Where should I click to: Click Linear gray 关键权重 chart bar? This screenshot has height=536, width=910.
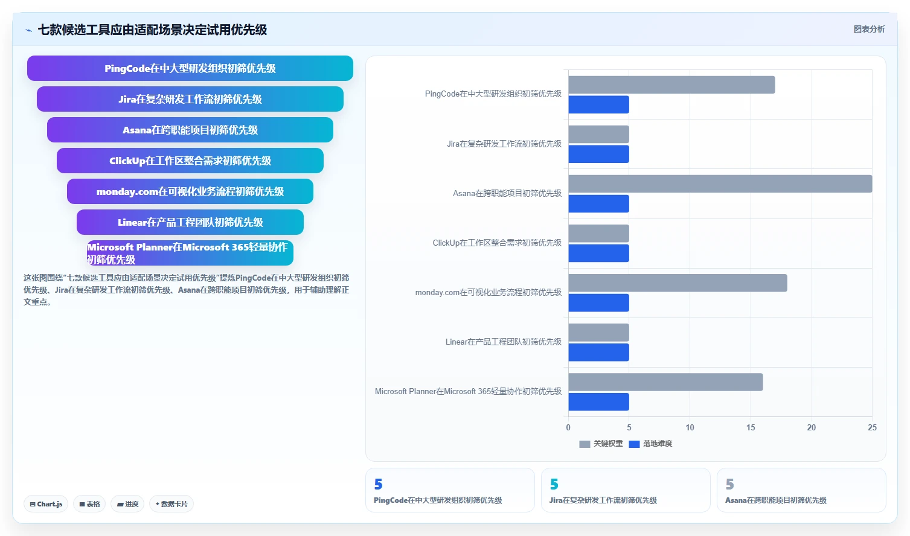[x=598, y=332]
